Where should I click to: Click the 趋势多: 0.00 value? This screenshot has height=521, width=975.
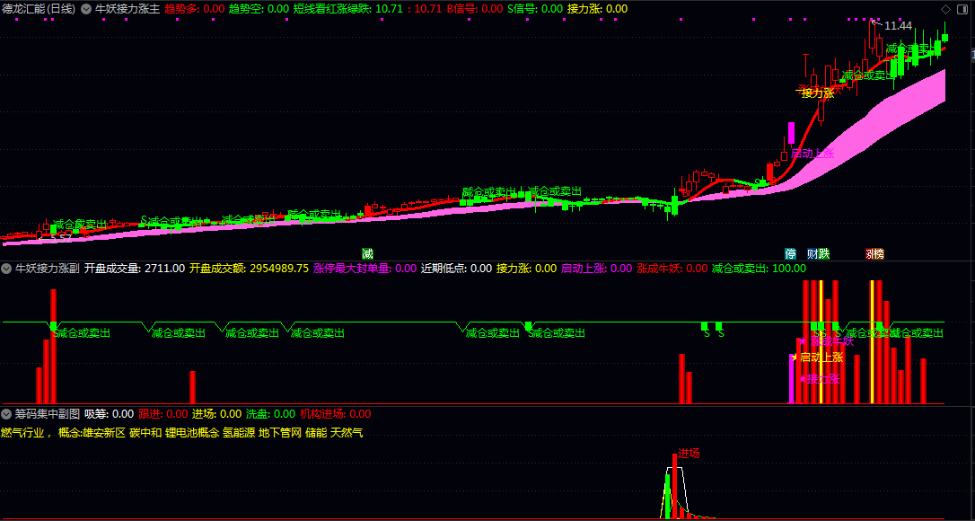point(195,9)
